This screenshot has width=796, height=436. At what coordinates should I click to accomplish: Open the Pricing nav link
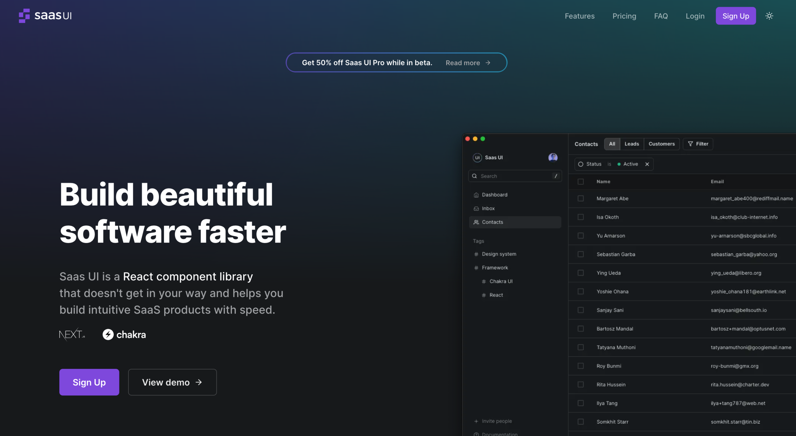(x=624, y=16)
